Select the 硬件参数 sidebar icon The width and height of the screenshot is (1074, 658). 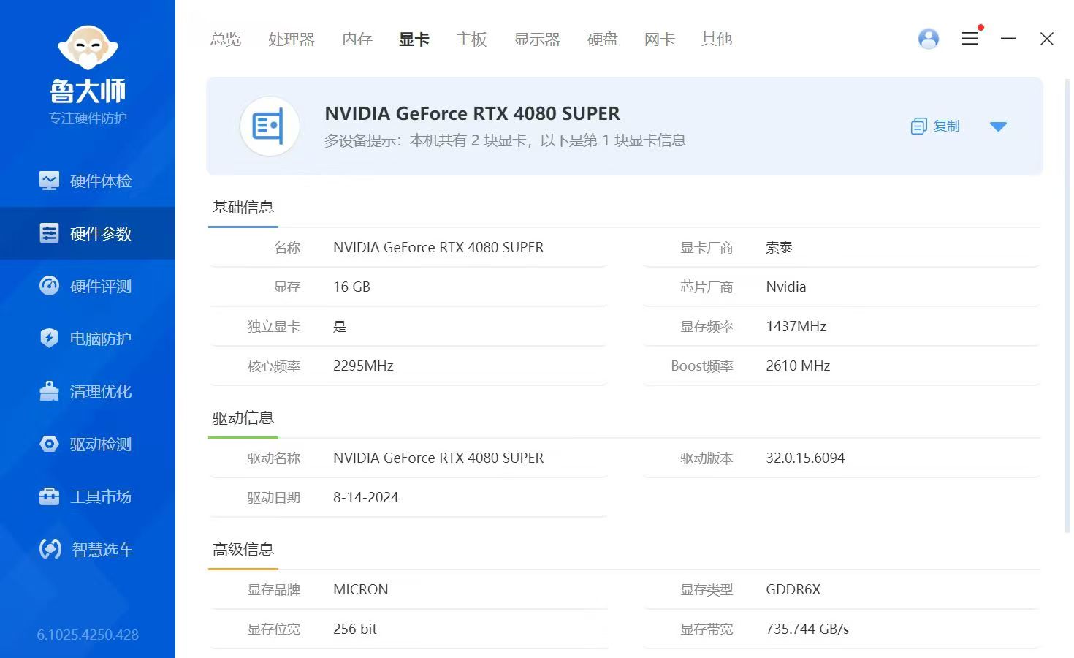pyautogui.click(x=49, y=233)
